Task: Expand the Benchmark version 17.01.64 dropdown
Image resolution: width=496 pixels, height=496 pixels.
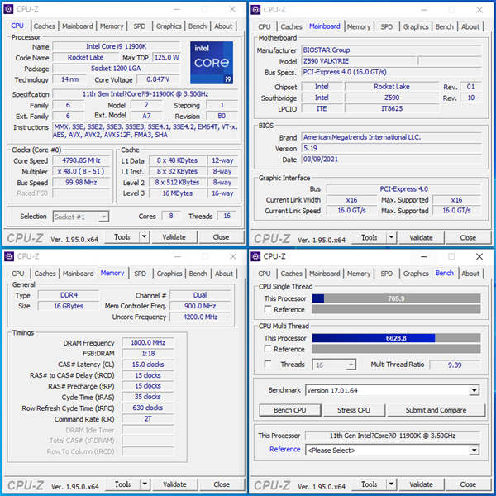Action: [474, 390]
